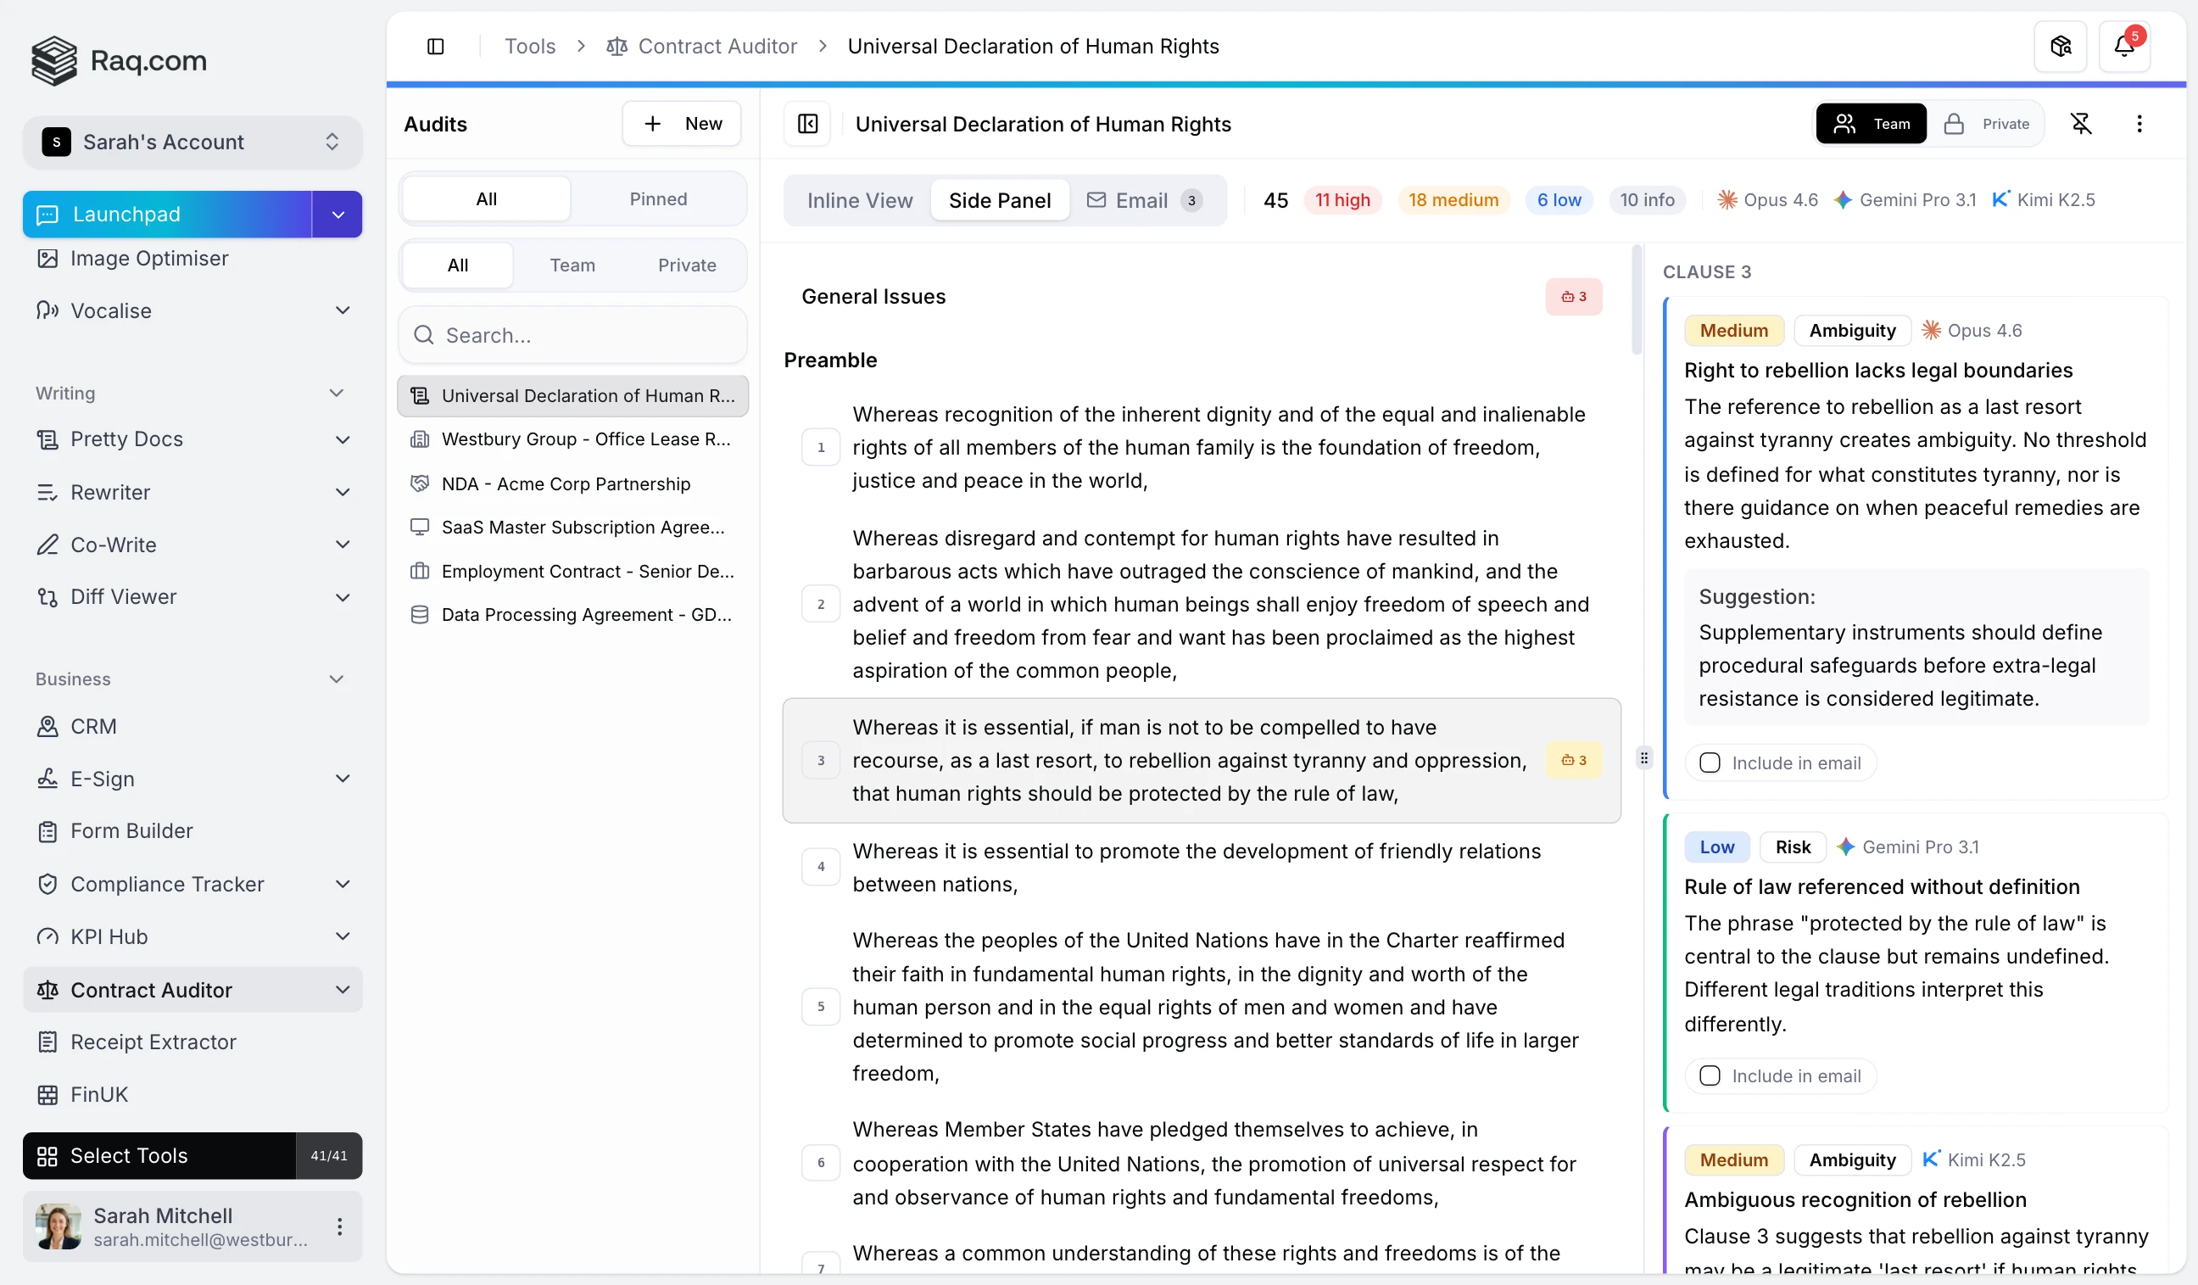Image resolution: width=2198 pixels, height=1285 pixels.
Task: Expand the Writing section in sidebar
Action: (x=337, y=394)
